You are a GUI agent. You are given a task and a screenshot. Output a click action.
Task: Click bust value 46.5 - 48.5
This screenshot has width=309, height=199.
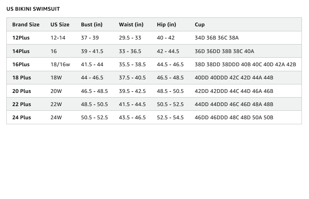94,91
